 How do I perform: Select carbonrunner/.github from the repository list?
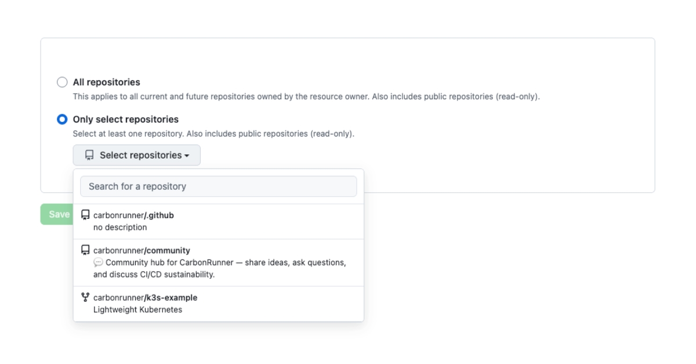[x=133, y=215]
